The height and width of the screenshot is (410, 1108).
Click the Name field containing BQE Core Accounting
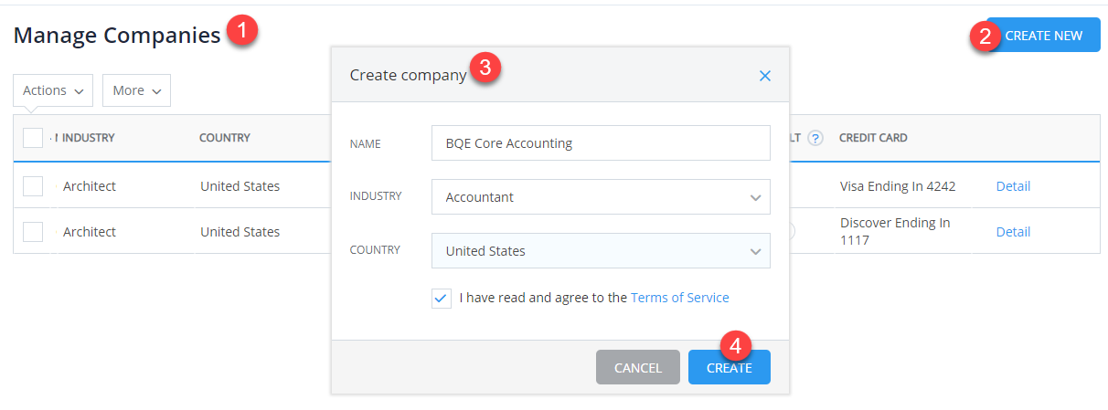601,142
